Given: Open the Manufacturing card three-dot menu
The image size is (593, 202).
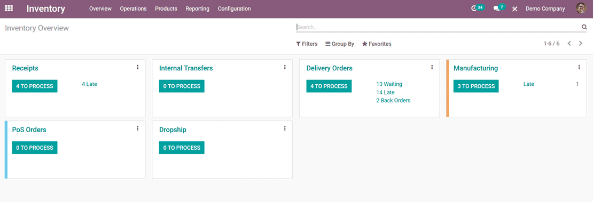Looking at the screenshot, I should (x=579, y=67).
